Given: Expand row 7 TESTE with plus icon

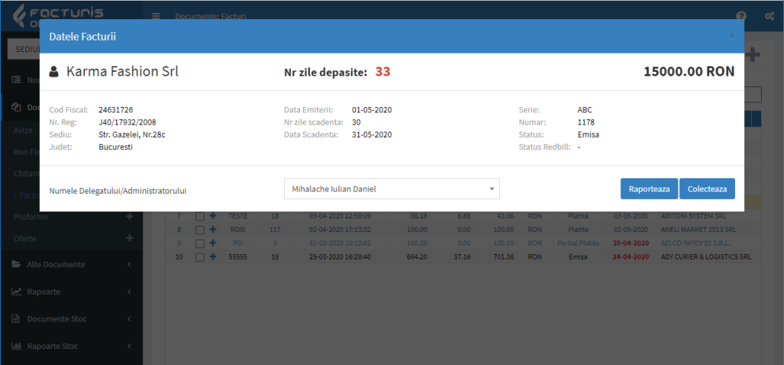Looking at the screenshot, I should (213, 217).
